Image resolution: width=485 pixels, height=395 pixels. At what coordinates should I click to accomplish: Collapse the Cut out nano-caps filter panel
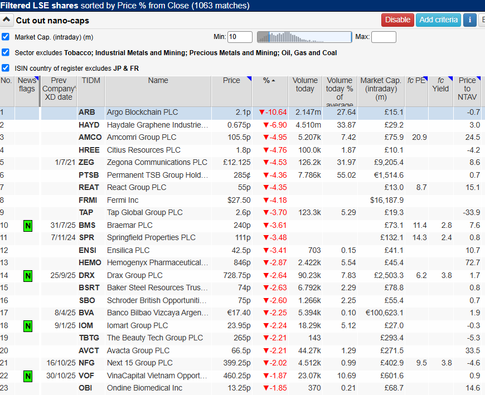tap(7, 21)
